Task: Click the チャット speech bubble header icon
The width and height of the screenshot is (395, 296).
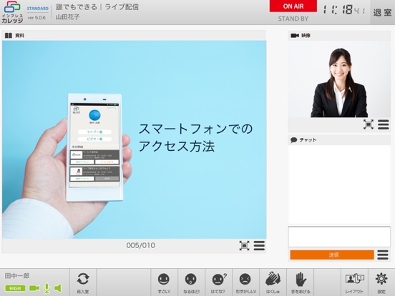Action: pyautogui.click(x=293, y=140)
